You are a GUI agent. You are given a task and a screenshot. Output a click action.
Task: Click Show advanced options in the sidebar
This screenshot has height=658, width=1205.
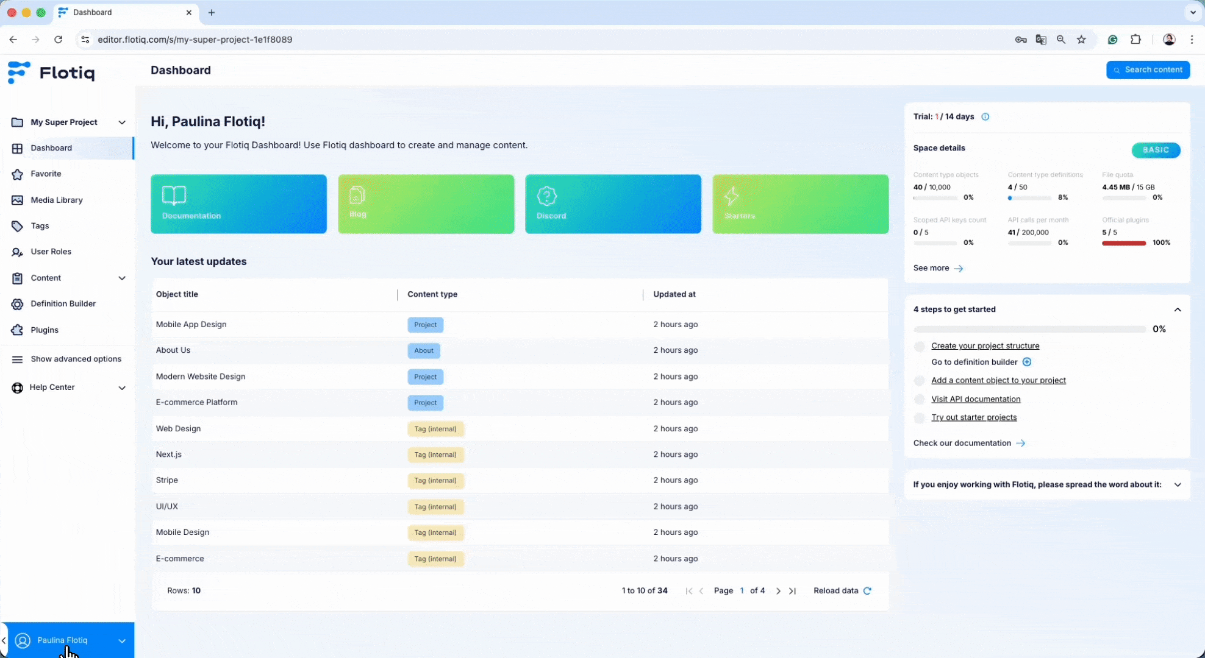(76, 359)
